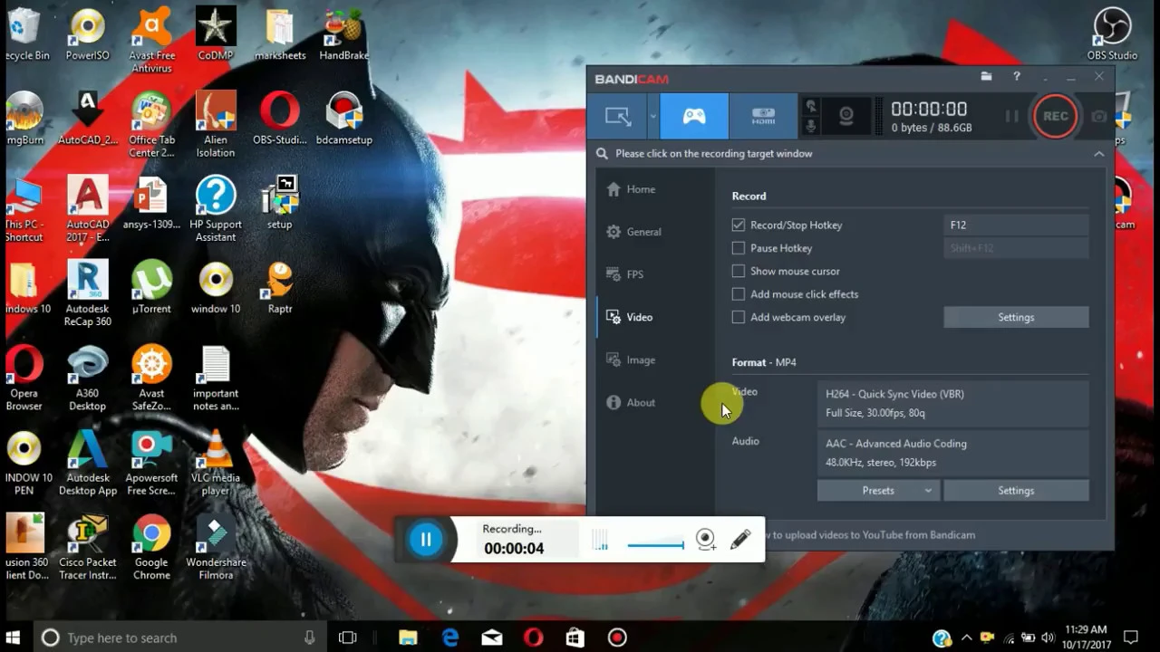Enable Add webcam overlay checkbox
The width and height of the screenshot is (1160, 652).
coord(739,317)
